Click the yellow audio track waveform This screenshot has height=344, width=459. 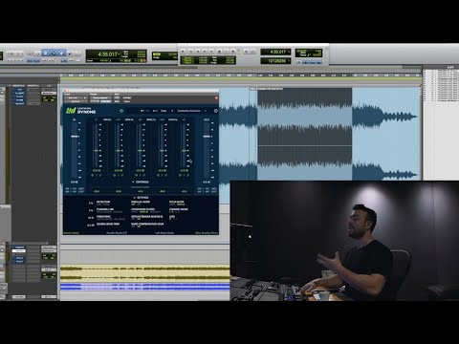144,272
